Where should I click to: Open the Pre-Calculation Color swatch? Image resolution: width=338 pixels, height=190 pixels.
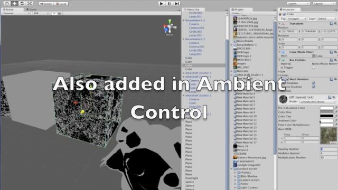(x=326, y=108)
